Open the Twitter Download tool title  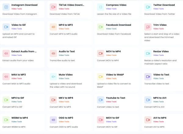click(164, 5)
